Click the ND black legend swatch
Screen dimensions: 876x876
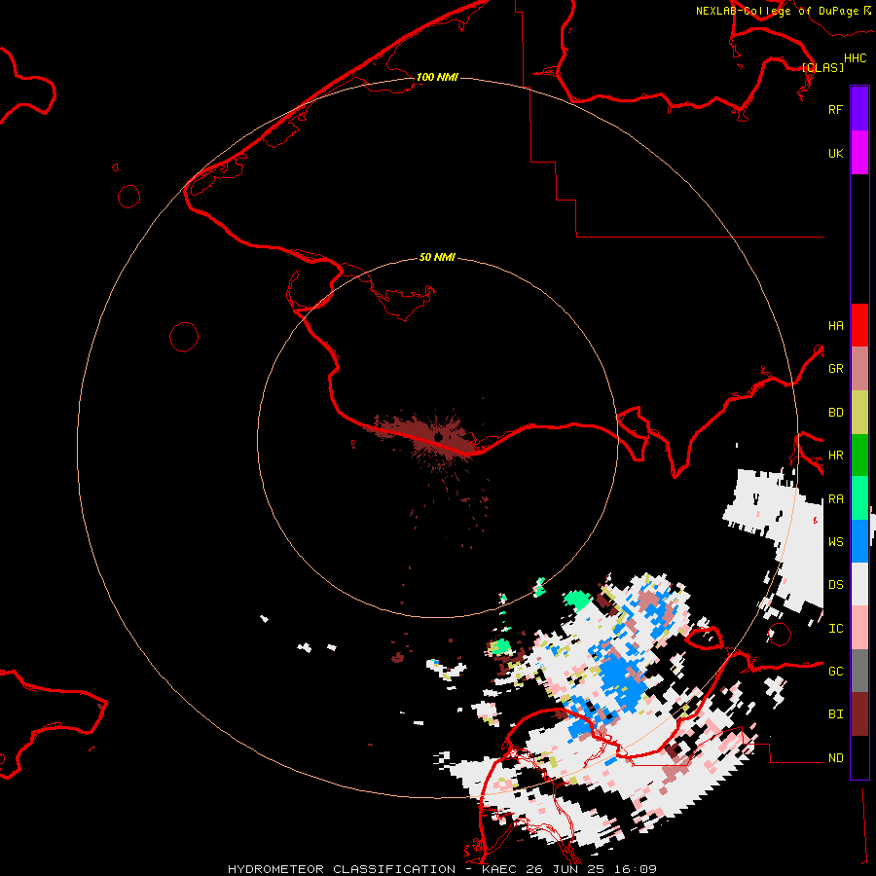click(x=859, y=757)
